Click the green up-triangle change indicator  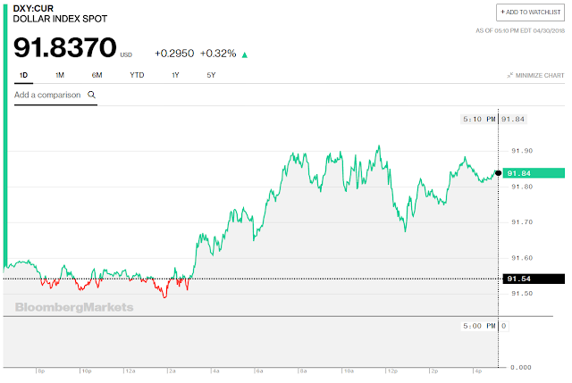point(245,55)
